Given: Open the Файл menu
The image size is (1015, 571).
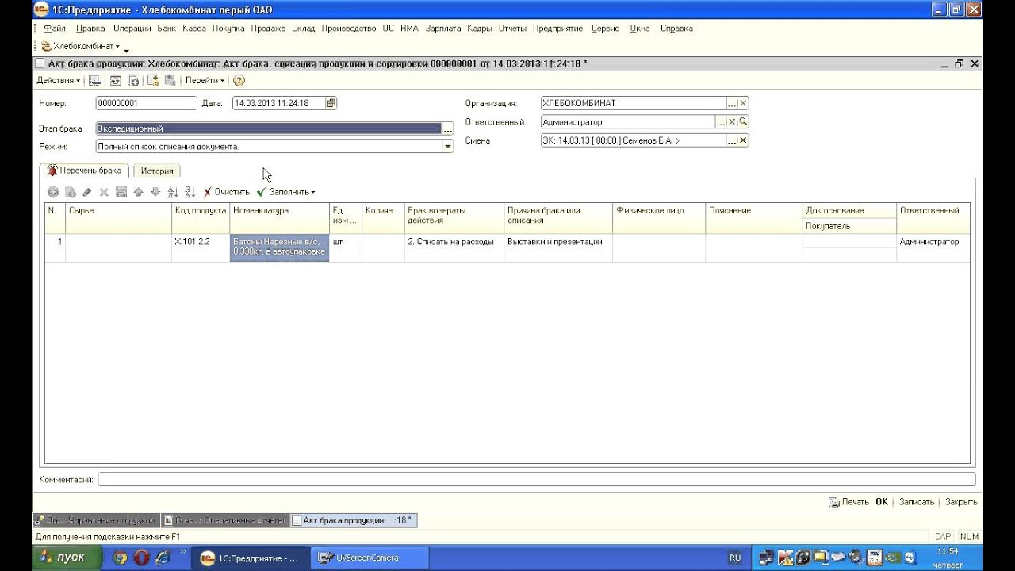Looking at the screenshot, I should [55, 28].
